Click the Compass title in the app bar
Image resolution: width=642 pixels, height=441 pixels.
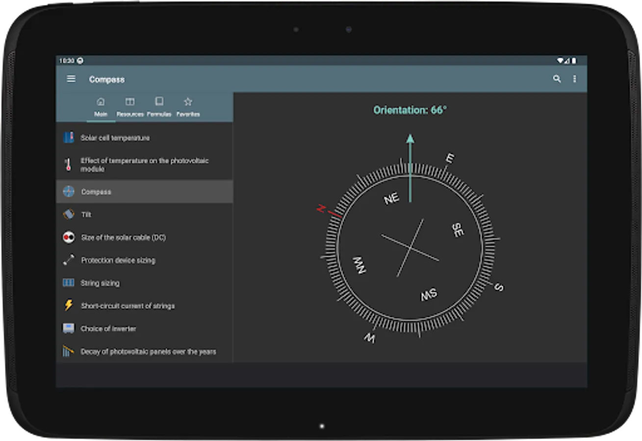point(107,79)
